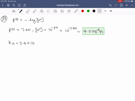The height and width of the screenshot is (101, 135).
Task: Tap the battery indicator in status bar
Action: (x=132, y=1)
